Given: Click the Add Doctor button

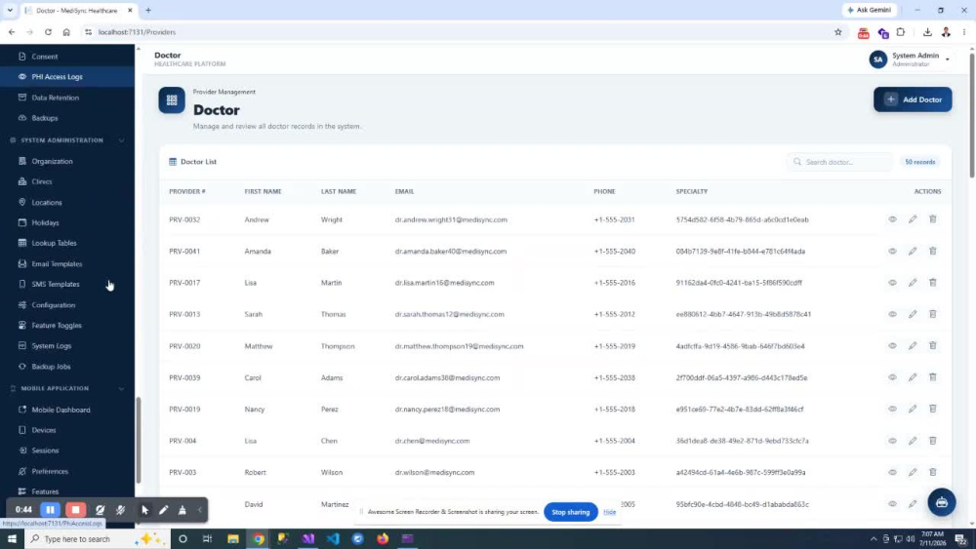Looking at the screenshot, I should pos(913,99).
